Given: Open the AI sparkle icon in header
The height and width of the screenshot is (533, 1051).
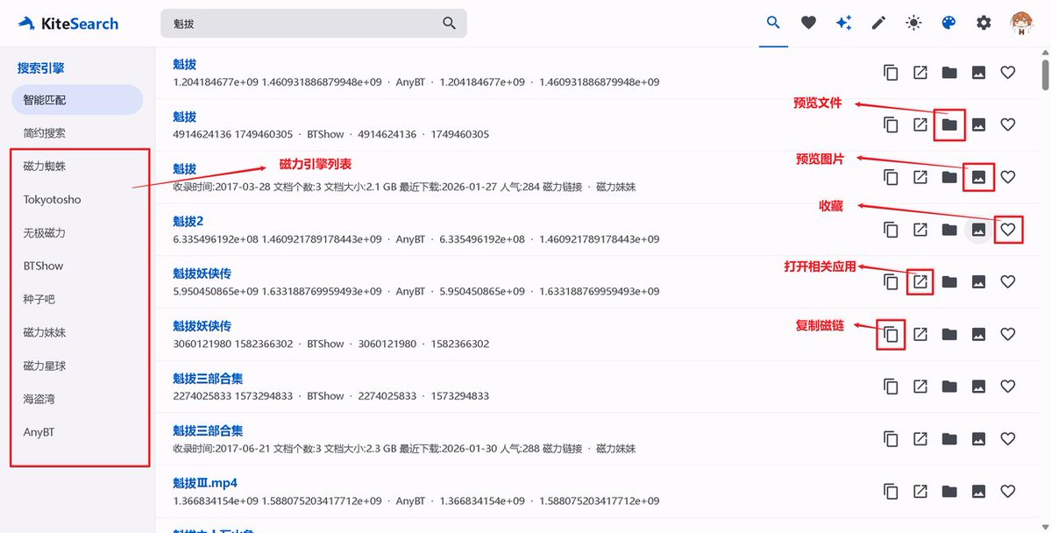Looking at the screenshot, I should pyautogui.click(x=843, y=24).
